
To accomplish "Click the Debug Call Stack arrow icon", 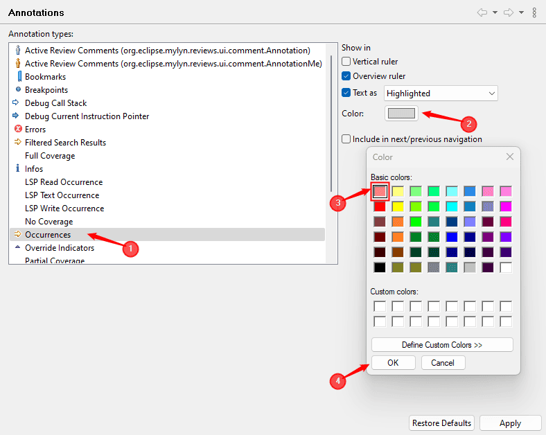I will click(16, 103).
